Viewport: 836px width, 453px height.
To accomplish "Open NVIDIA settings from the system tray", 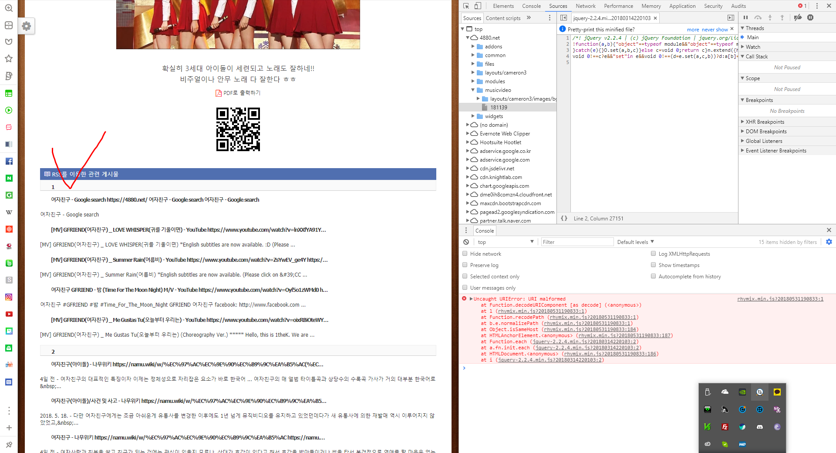I will tap(742, 392).
